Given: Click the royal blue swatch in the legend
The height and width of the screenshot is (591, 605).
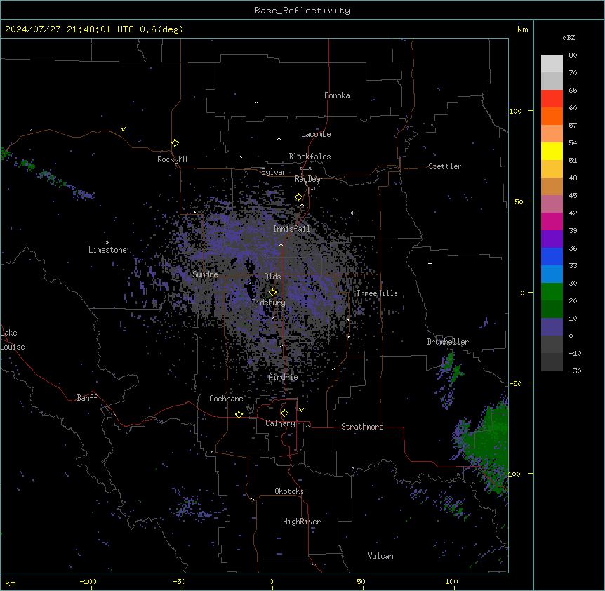Looking at the screenshot, I should [552, 256].
